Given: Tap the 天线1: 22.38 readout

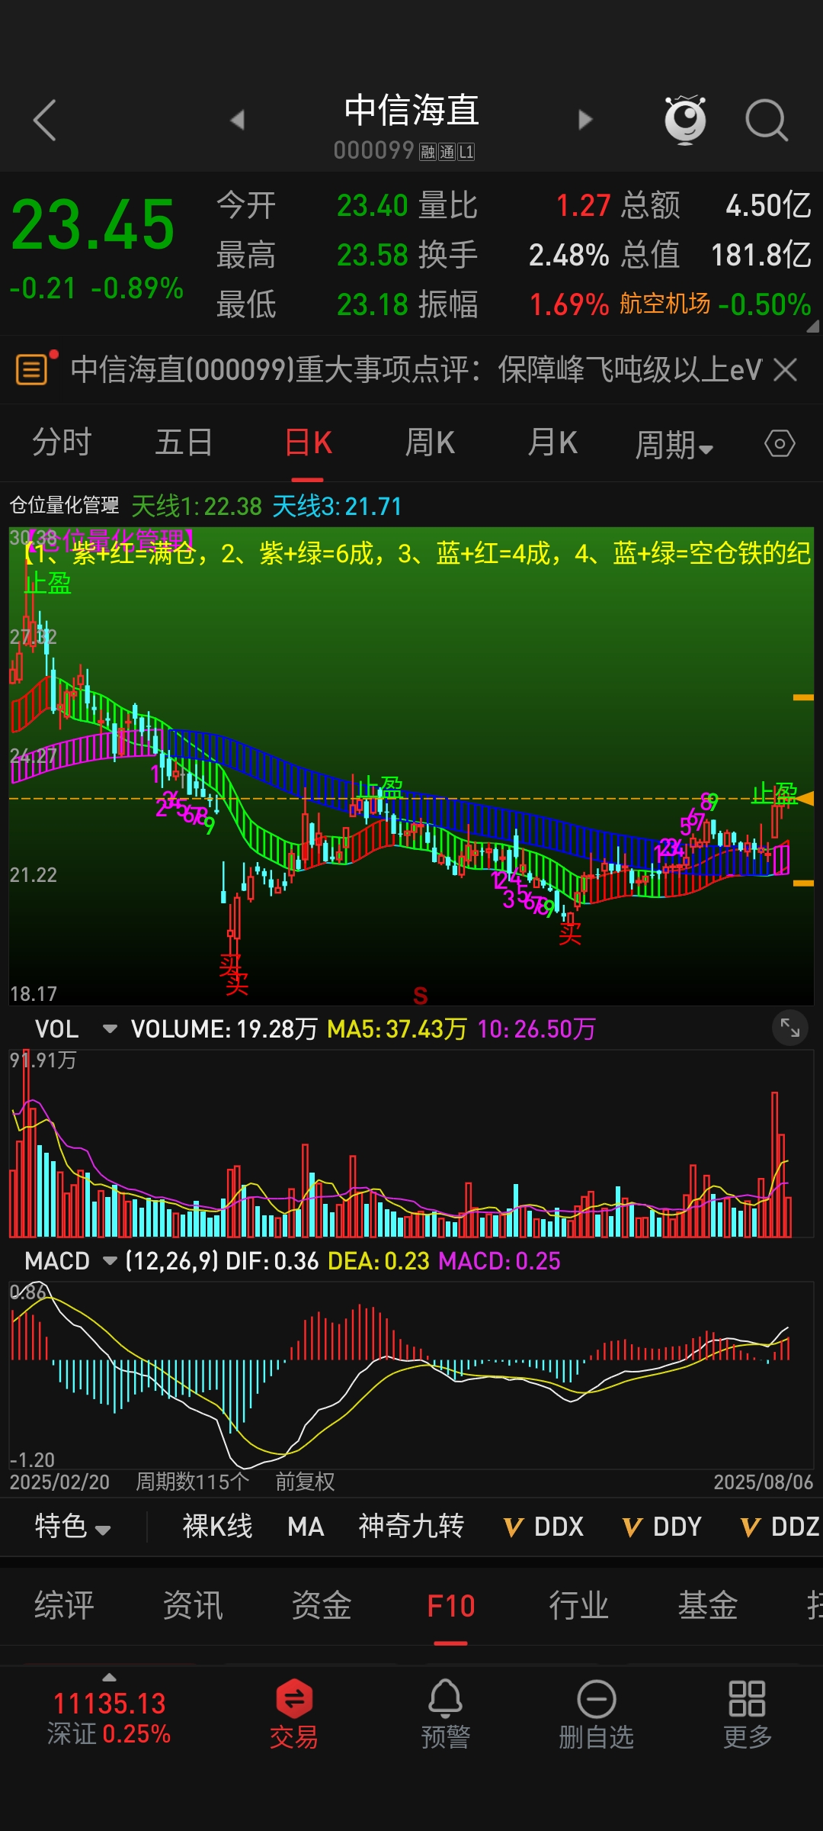Looking at the screenshot, I should tap(197, 506).
